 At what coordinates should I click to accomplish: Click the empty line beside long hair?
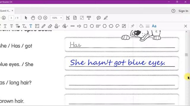[x=122, y=82]
